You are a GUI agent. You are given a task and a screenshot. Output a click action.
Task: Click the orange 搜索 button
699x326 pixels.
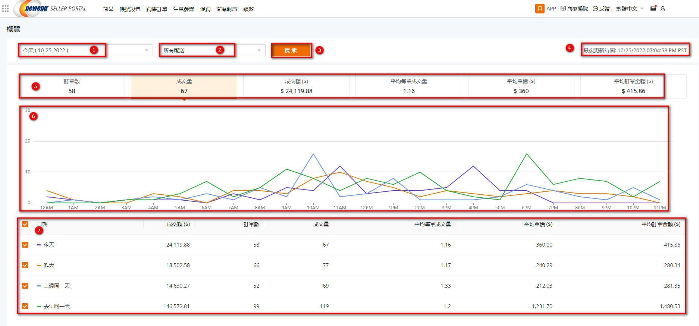tap(291, 50)
